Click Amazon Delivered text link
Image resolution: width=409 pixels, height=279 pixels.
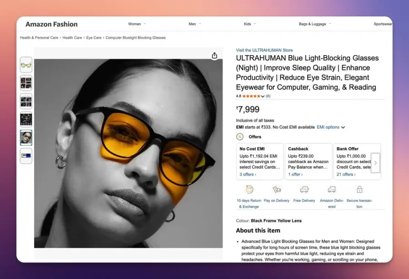pyautogui.click(x=332, y=204)
